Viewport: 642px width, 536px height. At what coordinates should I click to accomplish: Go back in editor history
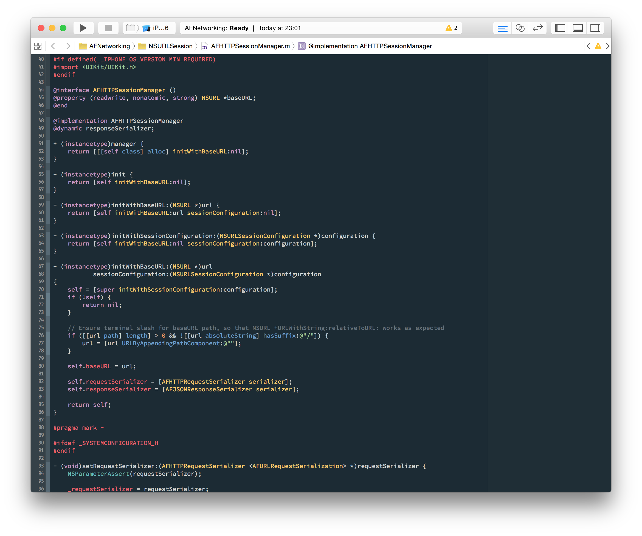pos(54,46)
